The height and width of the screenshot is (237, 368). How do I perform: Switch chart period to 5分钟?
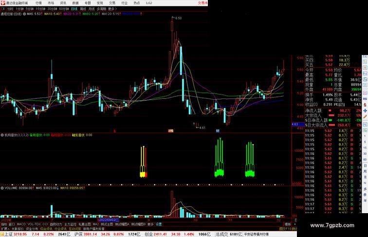tap(30, 9)
